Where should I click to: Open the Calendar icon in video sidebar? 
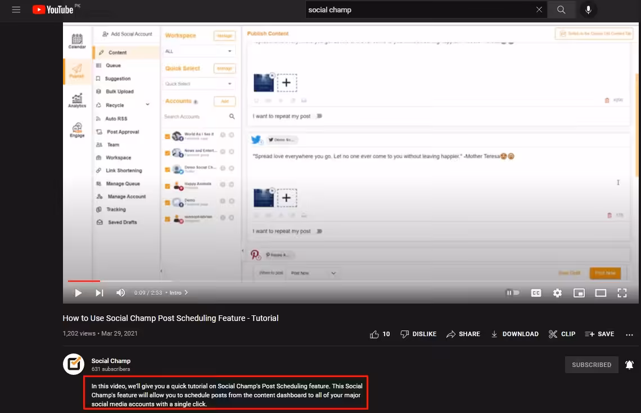(x=77, y=41)
